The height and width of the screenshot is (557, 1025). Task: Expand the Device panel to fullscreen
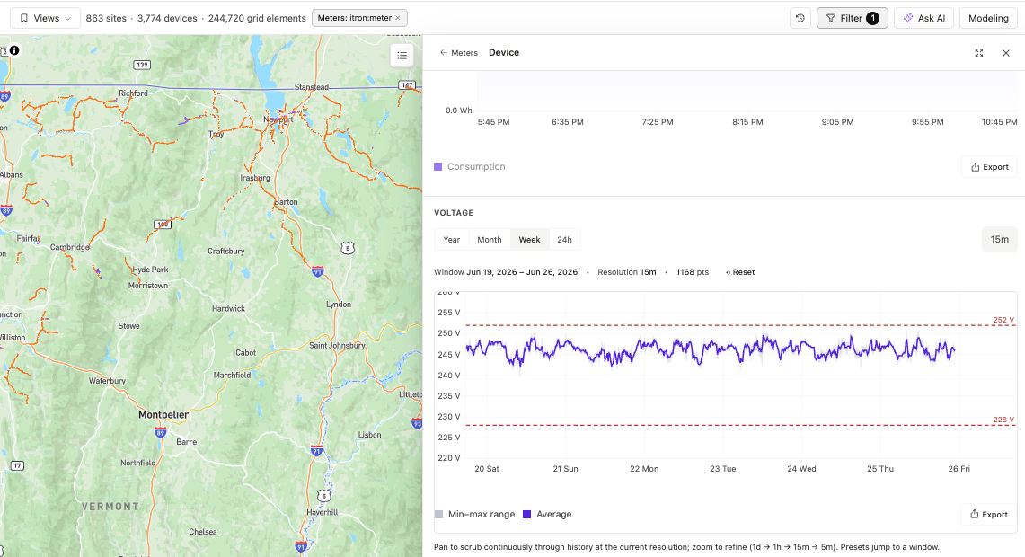coord(978,53)
